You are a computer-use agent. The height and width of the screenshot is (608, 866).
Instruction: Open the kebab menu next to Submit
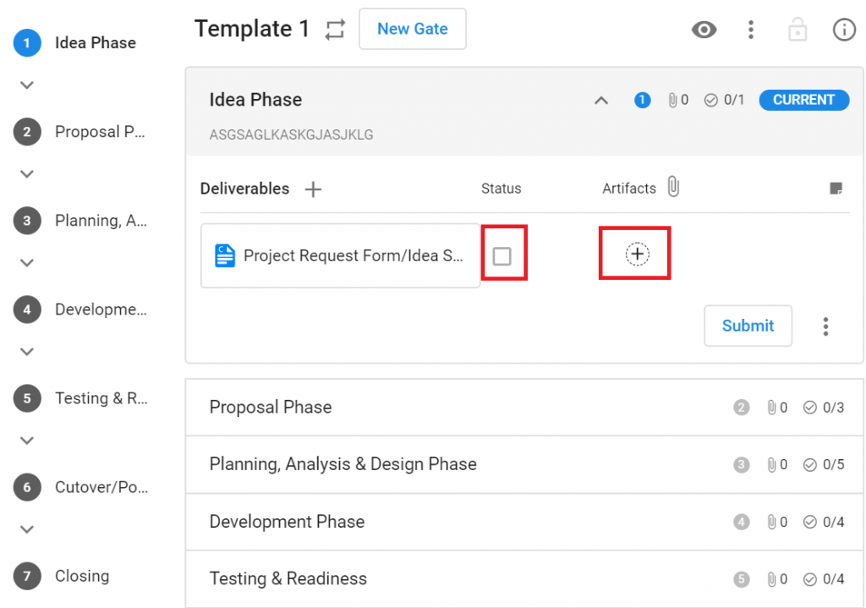pyautogui.click(x=825, y=326)
